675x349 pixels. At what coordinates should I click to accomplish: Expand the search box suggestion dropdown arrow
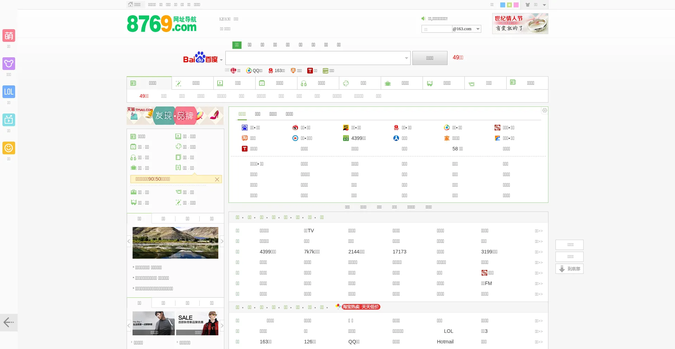[406, 58]
